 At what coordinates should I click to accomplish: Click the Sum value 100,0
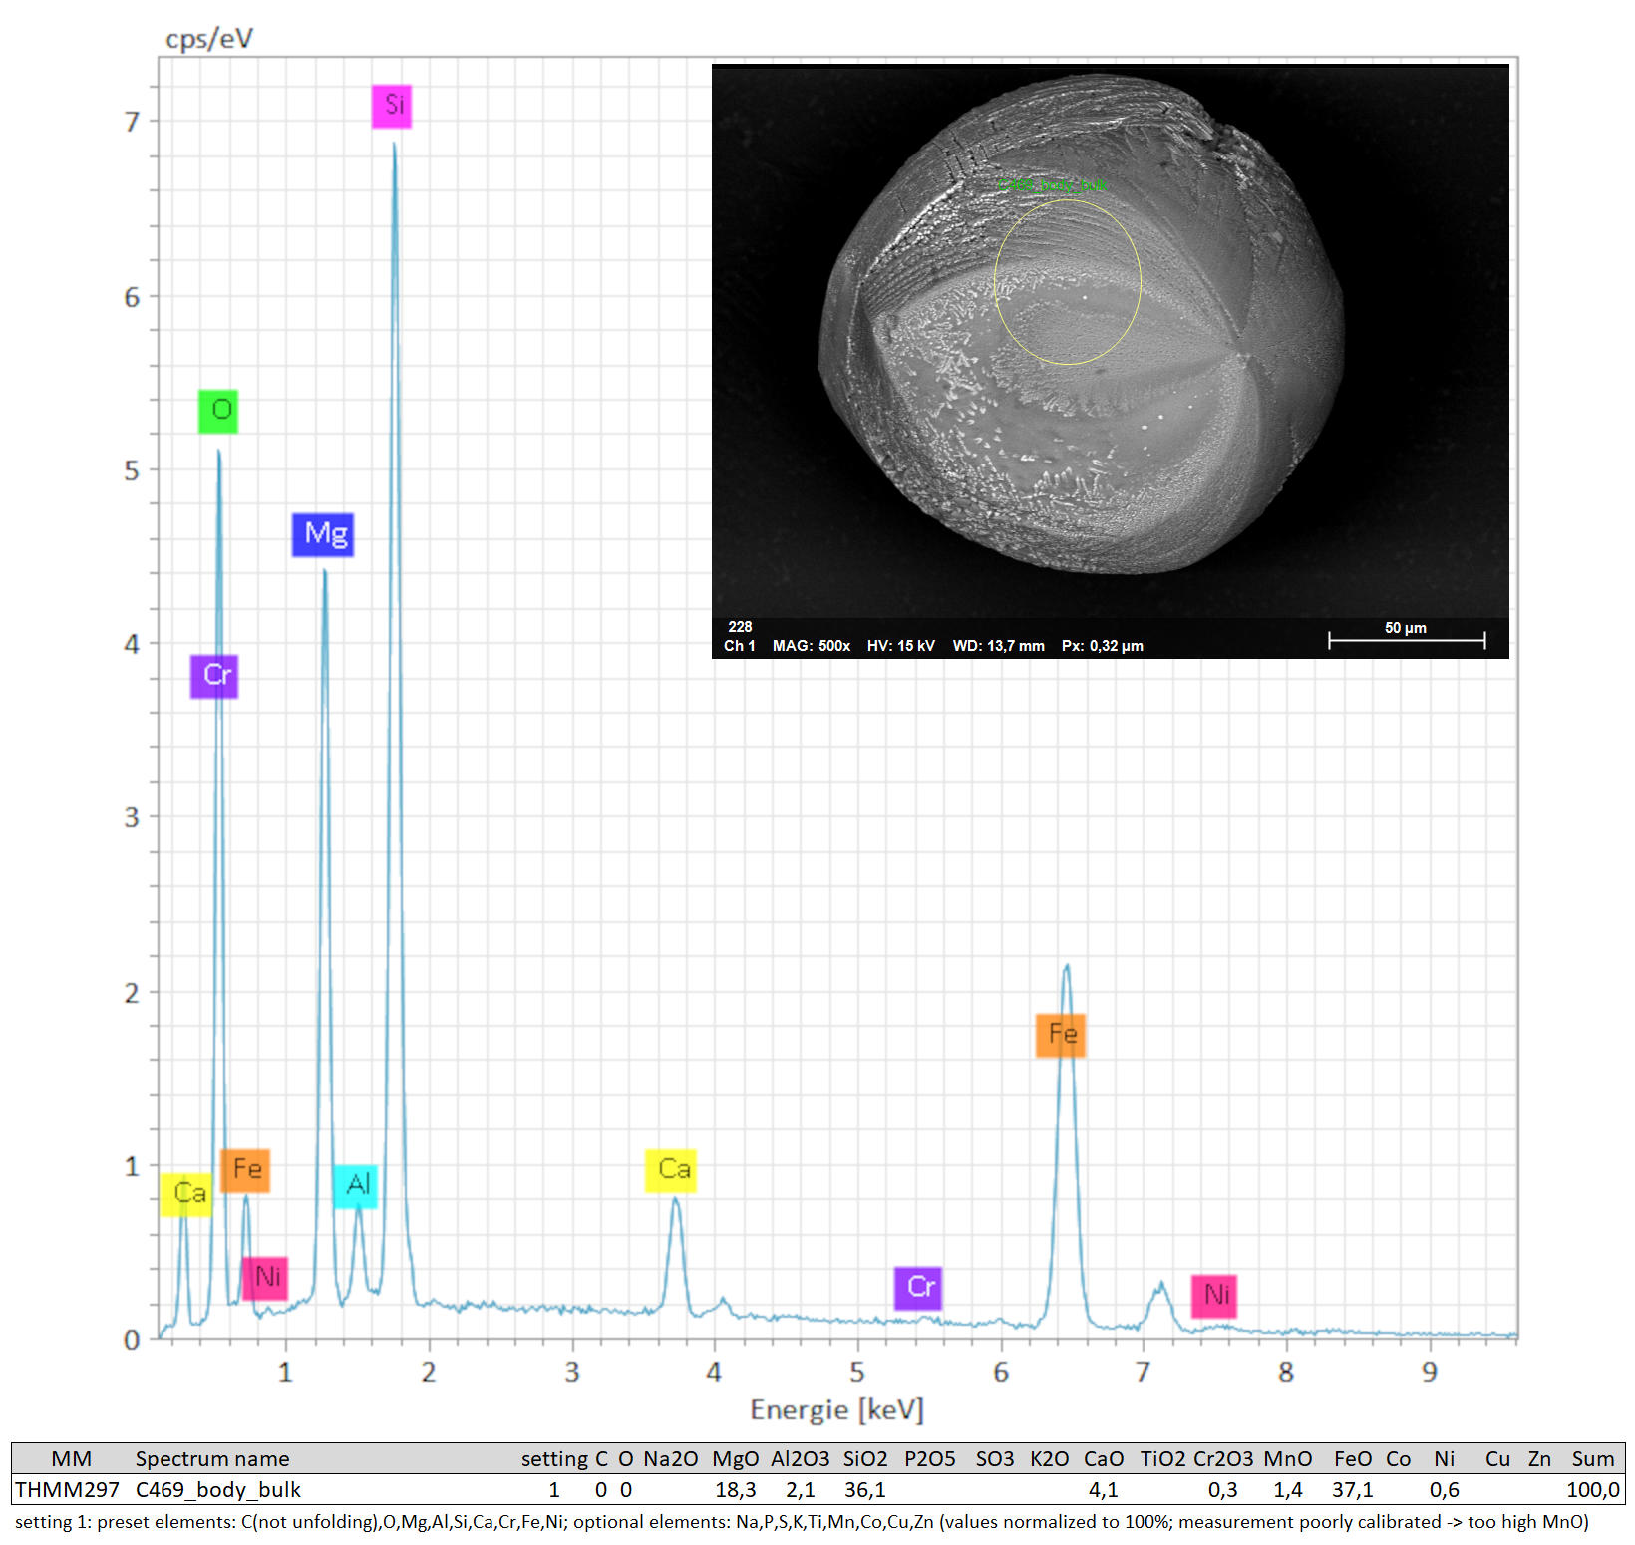(x=1592, y=1490)
